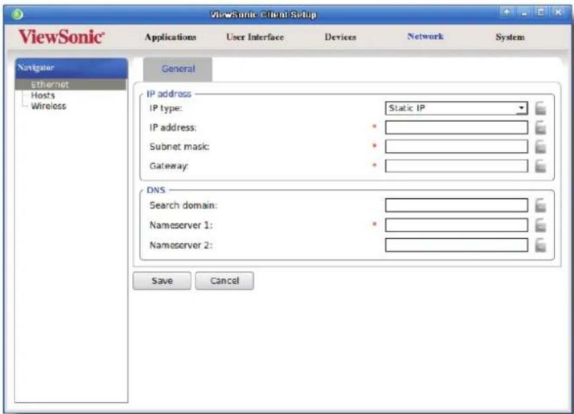Viewport: 574px width, 414px height.
Task: Click the up arrow title bar button
Action: coord(507,13)
